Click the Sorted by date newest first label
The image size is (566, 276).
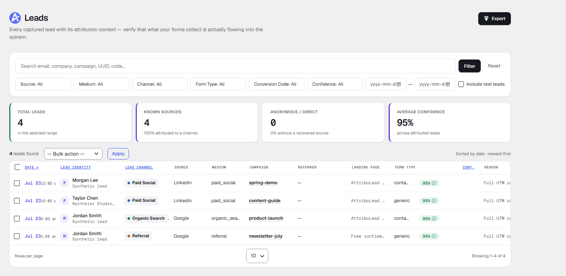coord(483,154)
